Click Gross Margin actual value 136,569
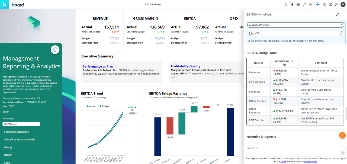This screenshot has width=347, height=164. click(x=157, y=27)
